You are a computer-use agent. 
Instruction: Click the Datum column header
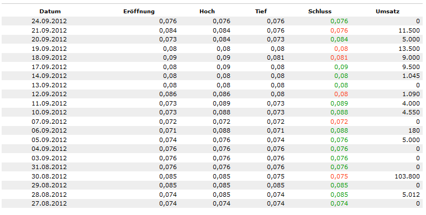[x=50, y=12]
